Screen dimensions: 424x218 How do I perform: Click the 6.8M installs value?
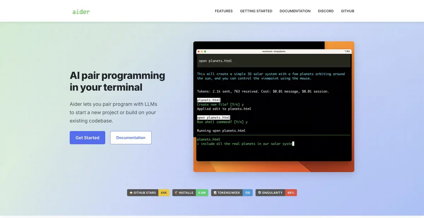[x=202, y=193]
